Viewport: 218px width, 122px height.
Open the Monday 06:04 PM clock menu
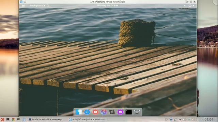tap(108, 5)
